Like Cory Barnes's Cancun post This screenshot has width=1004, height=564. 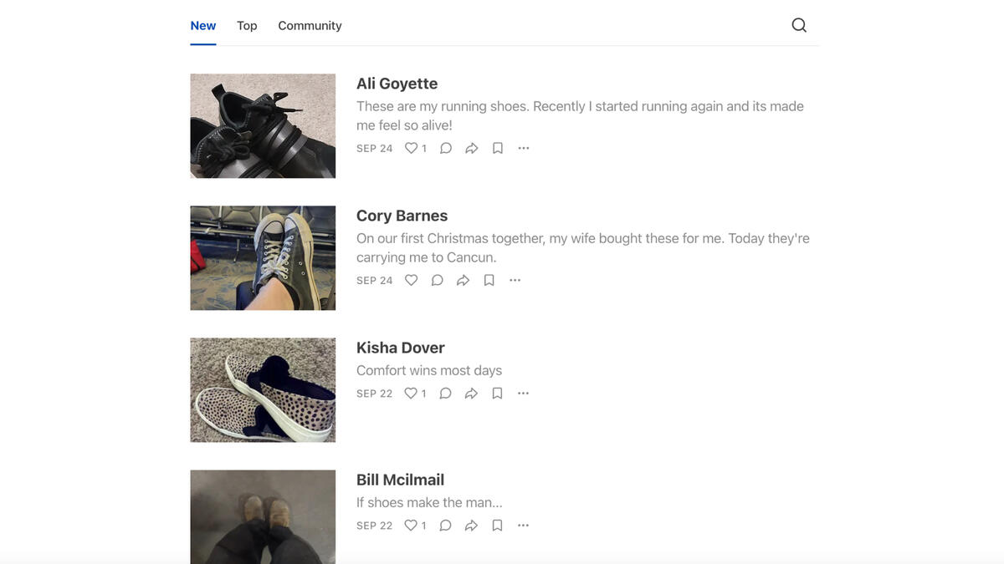(x=411, y=280)
